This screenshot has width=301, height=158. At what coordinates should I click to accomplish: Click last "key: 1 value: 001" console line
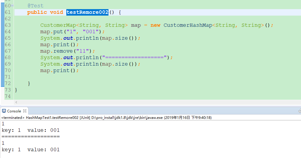point(31,149)
